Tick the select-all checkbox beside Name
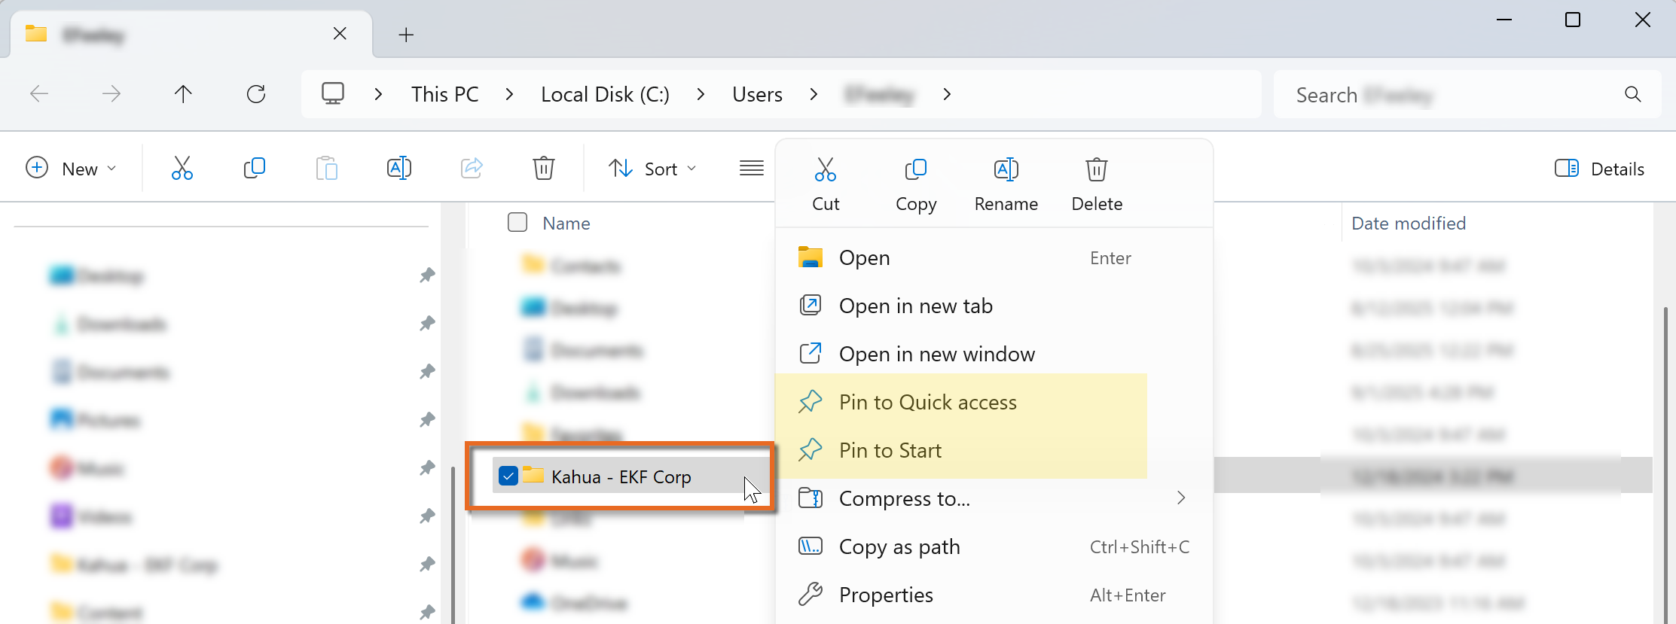The height and width of the screenshot is (624, 1676). 517,223
